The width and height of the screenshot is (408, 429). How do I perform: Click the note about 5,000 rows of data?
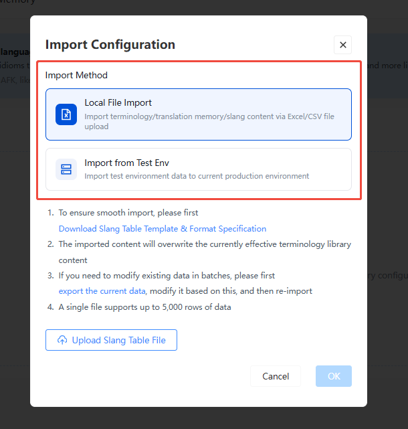pos(144,307)
